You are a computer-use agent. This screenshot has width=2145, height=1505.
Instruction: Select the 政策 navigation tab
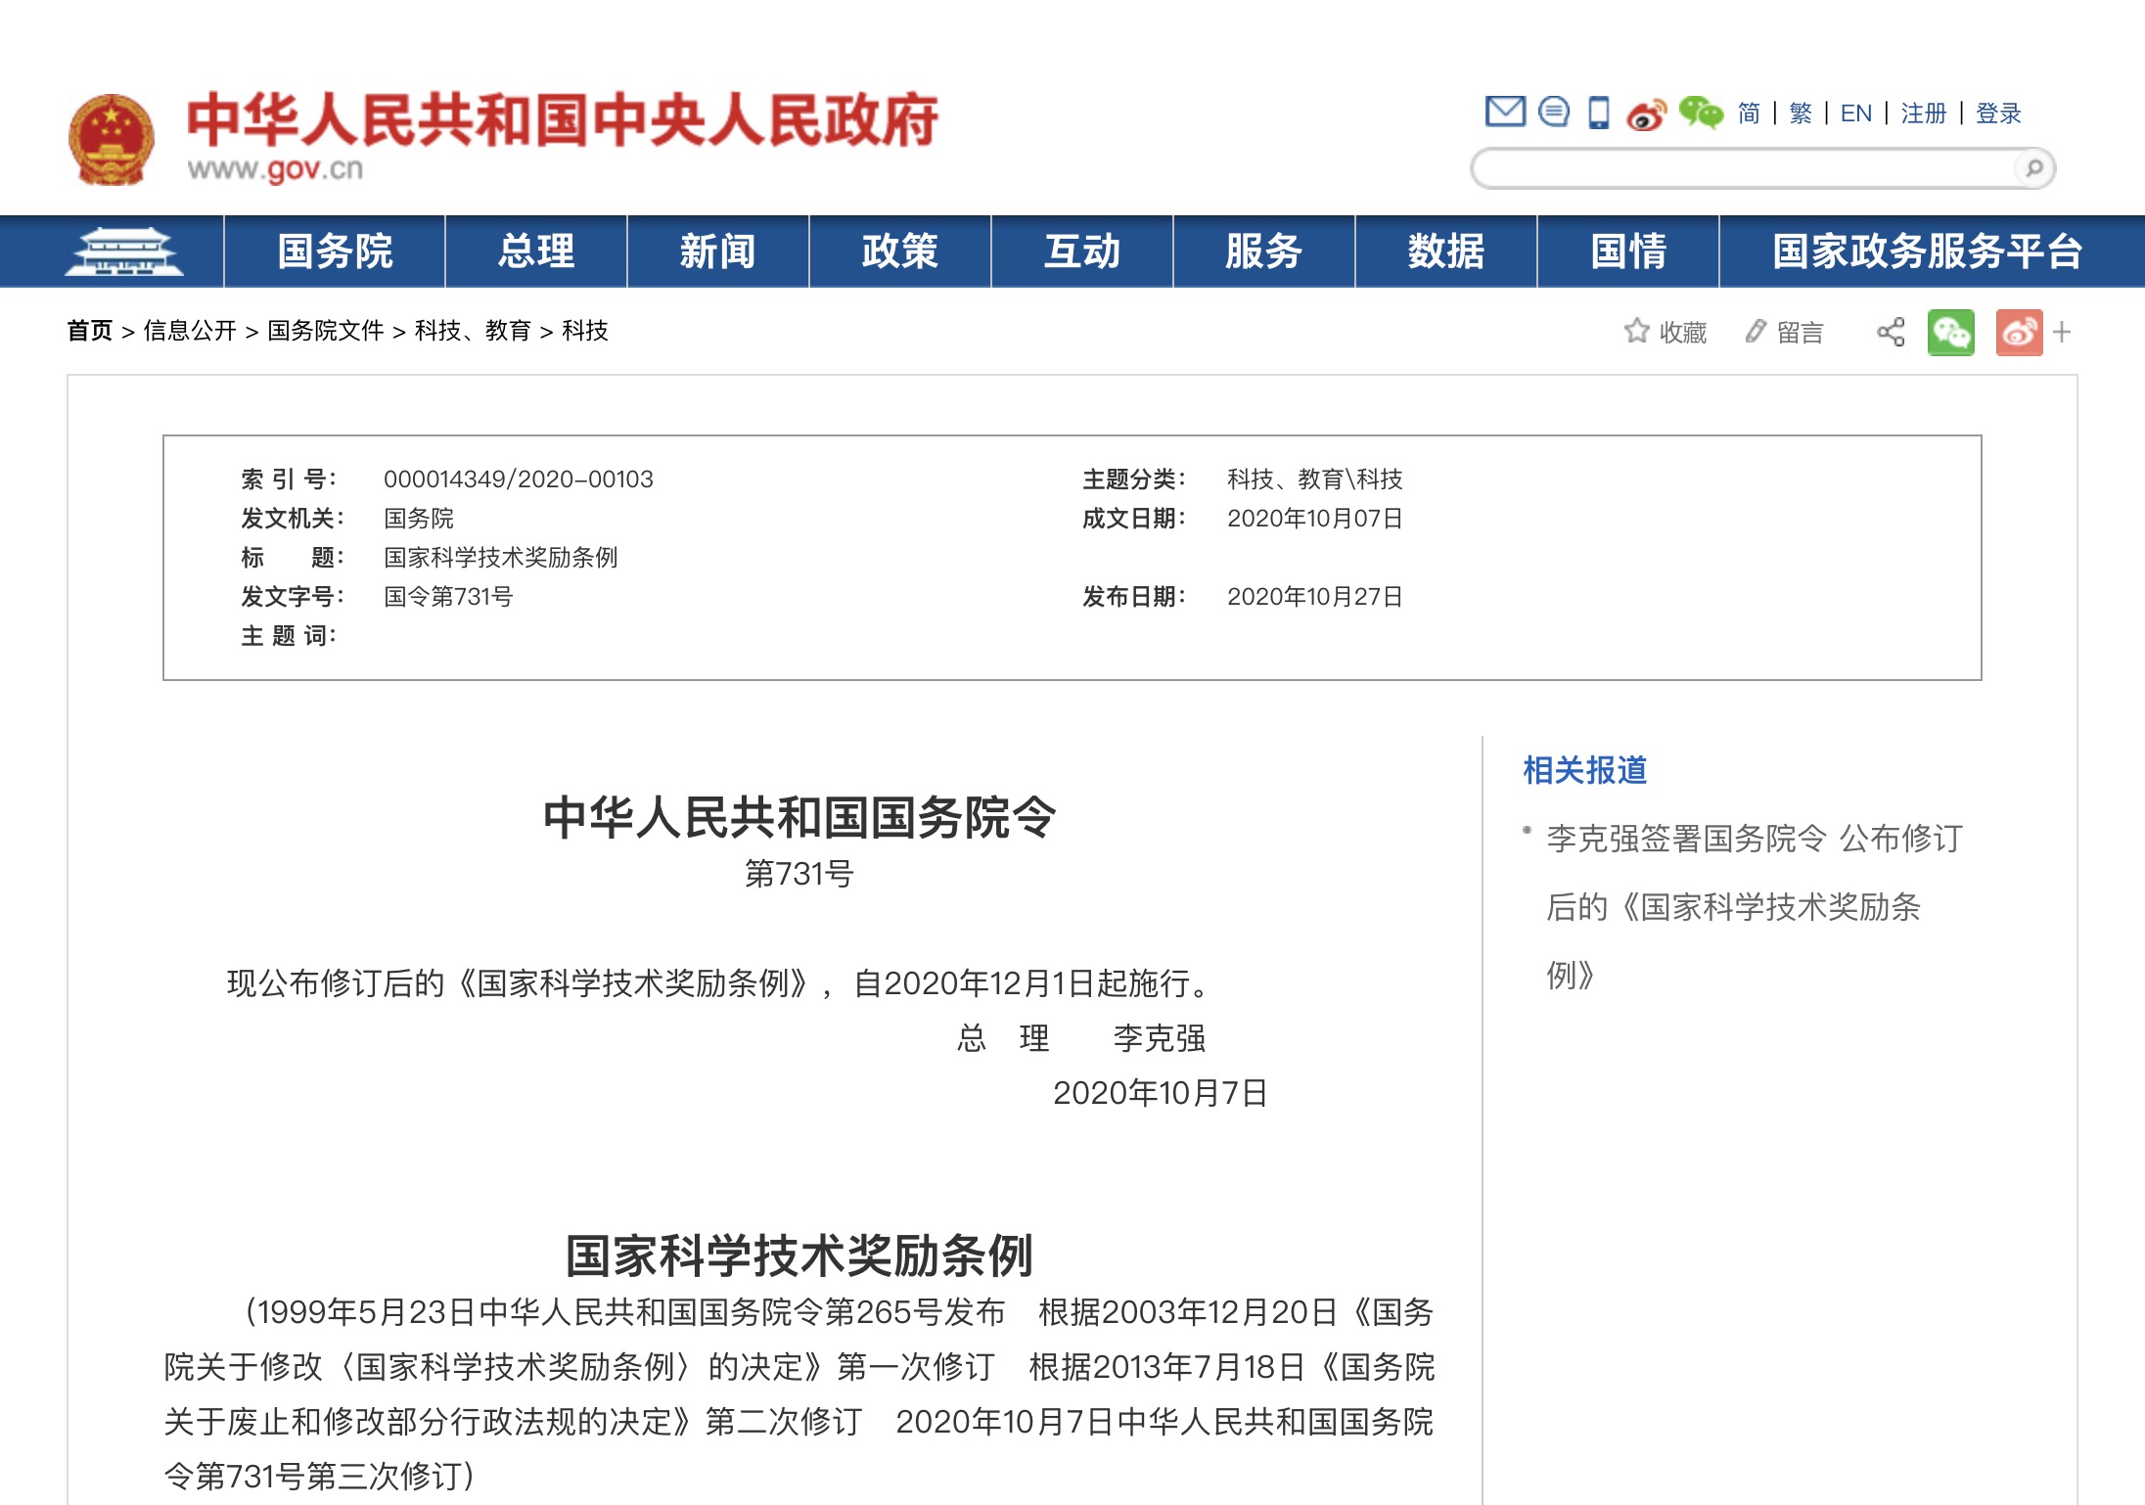(899, 251)
